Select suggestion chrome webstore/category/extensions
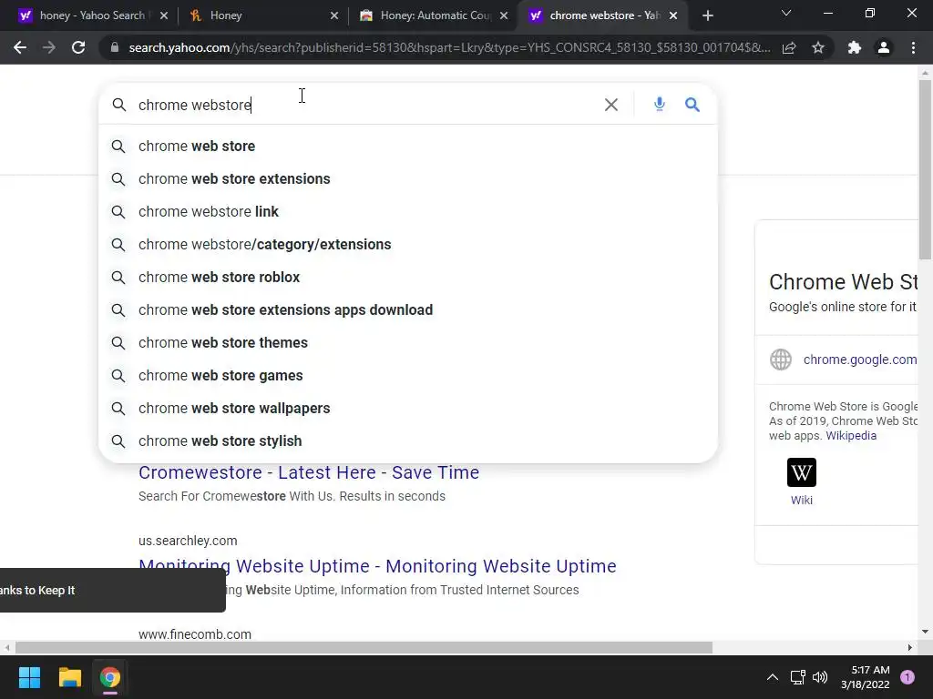 point(407,244)
